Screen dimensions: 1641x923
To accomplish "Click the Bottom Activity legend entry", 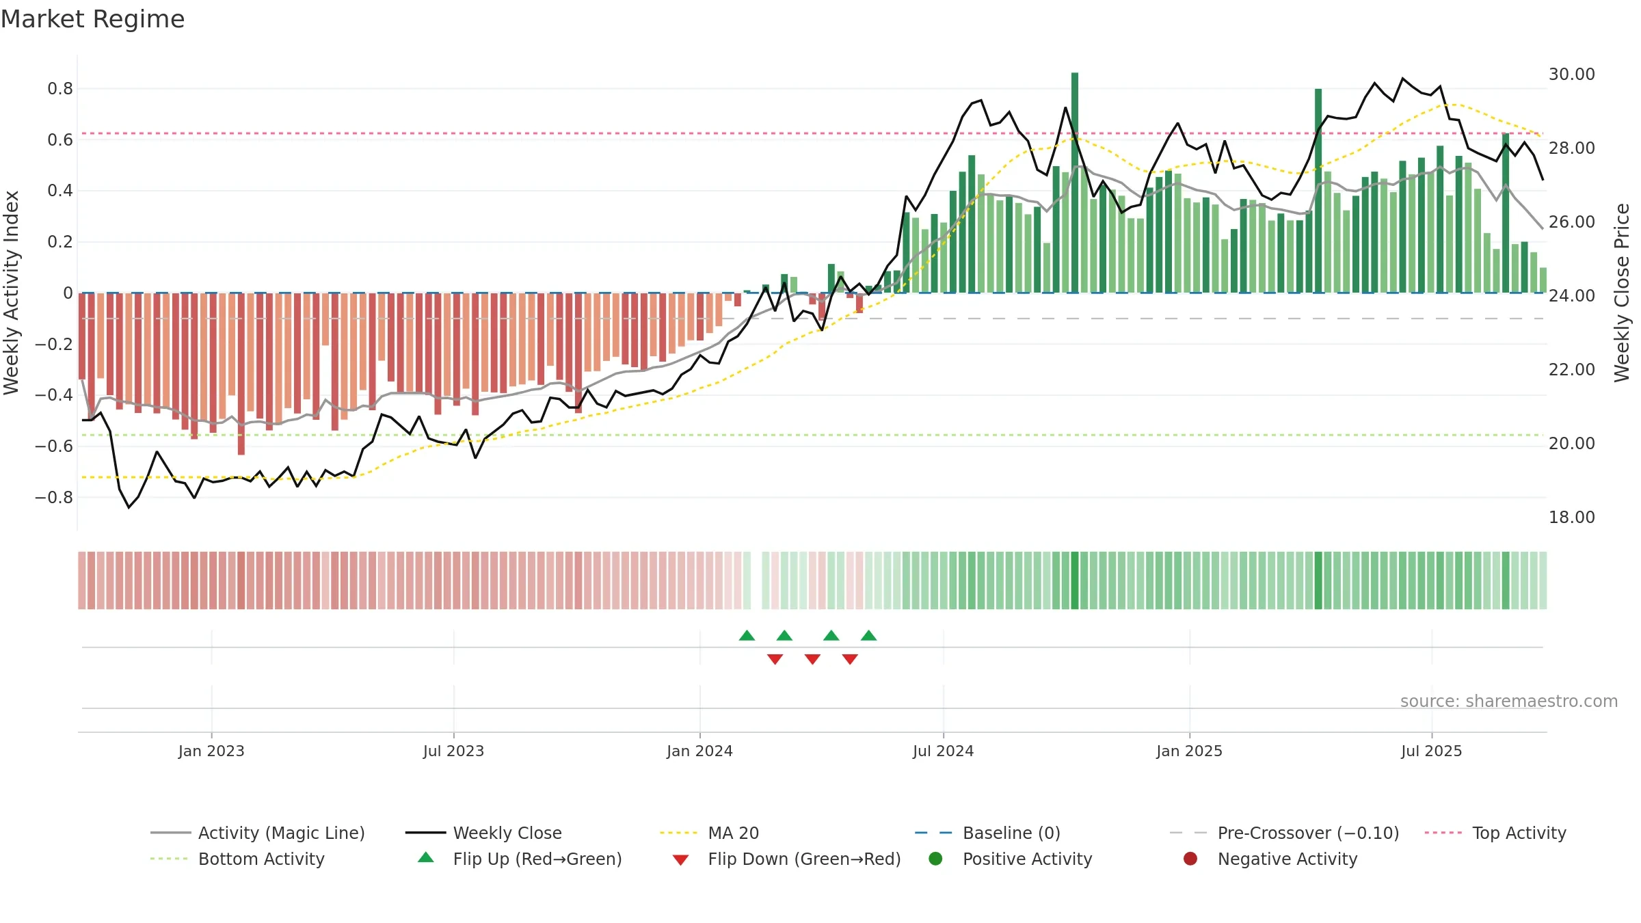I will [x=237, y=859].
